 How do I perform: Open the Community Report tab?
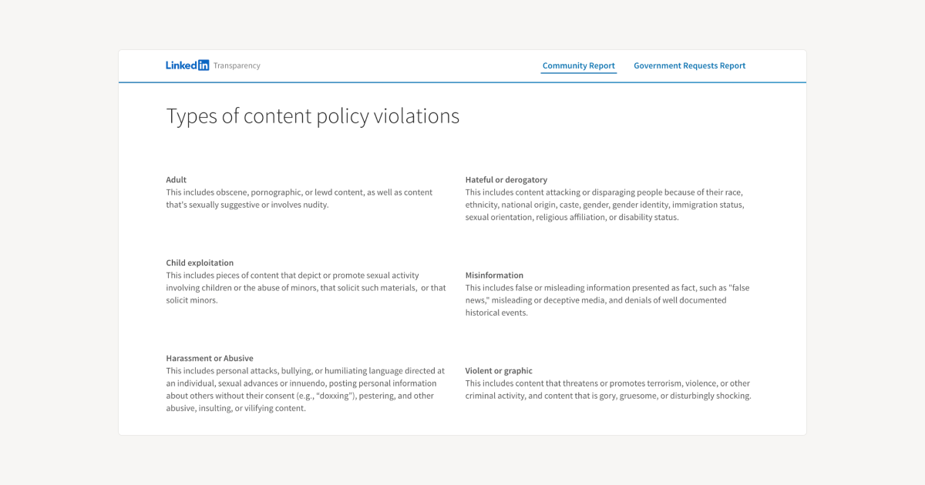pos(578,65)
